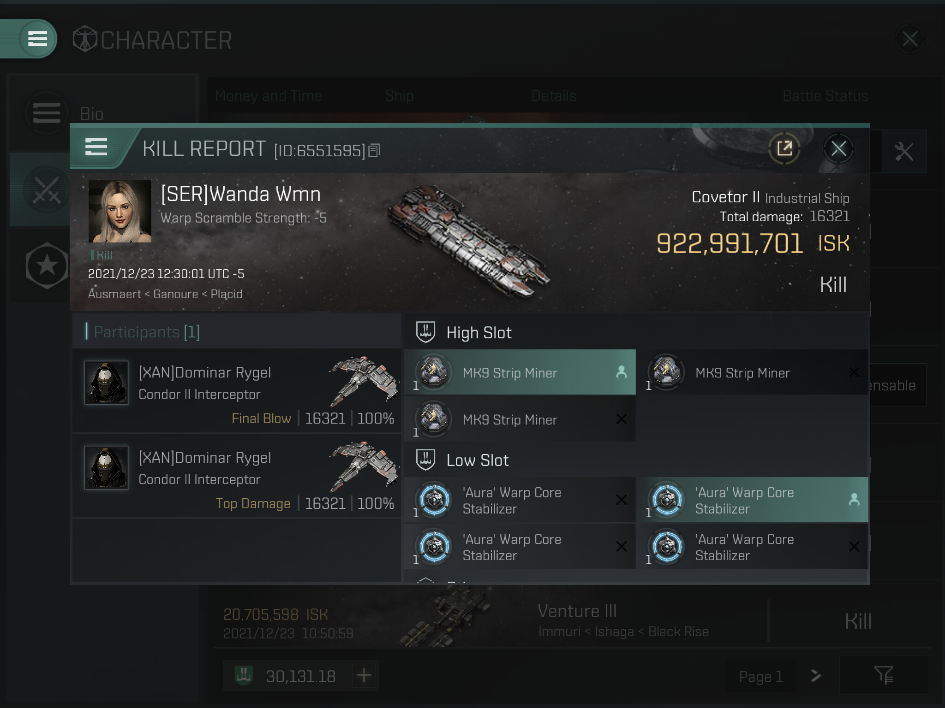Select the highlighted 'Aura' Warp Core Stabilizer
The height and width of the screenshot is (708, 945).
[753, 500]
